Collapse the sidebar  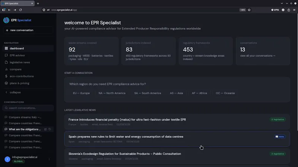coord(28,92)
